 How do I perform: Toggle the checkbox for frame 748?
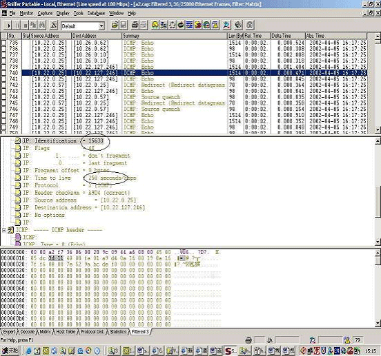click(x=3, y=121)
